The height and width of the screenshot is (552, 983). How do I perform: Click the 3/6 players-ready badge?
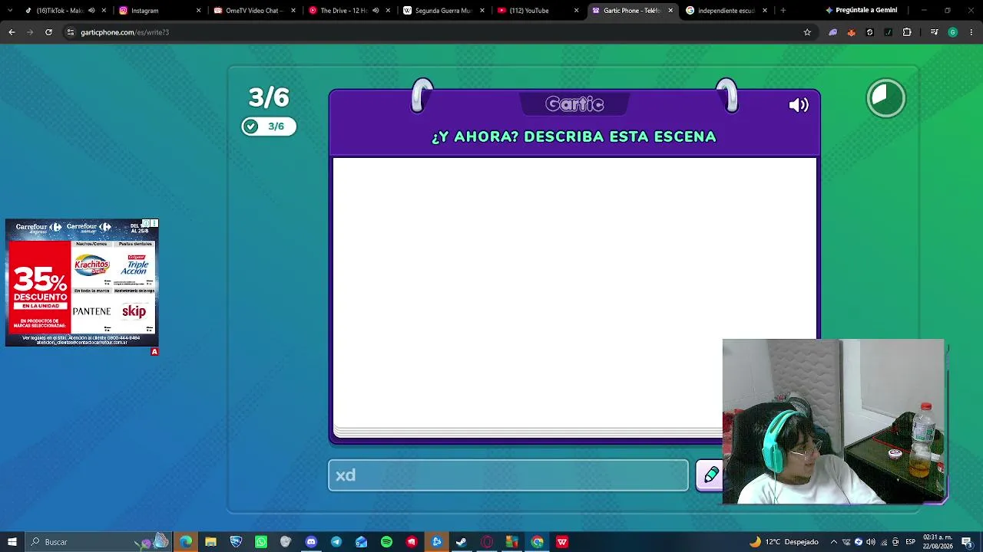pos(269,127)
